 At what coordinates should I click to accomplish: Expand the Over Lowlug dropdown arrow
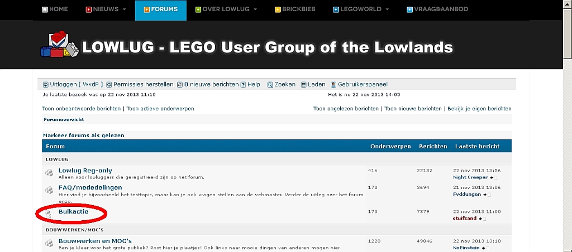point(255,9)
